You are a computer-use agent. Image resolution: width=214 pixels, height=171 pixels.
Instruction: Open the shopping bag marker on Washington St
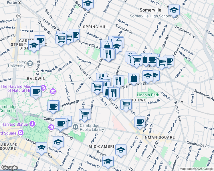click(x=134, y=78)
